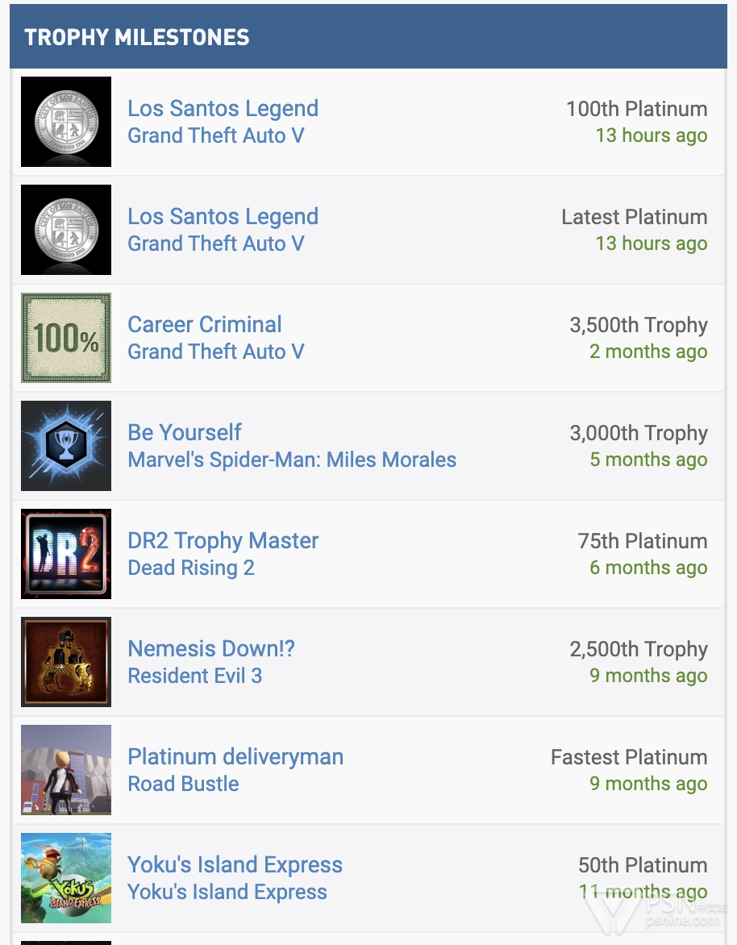Visit the Marvel's Spider-Man: Miles Morales game link
This screenshot has width=737, height=945.
click(292, 460)
